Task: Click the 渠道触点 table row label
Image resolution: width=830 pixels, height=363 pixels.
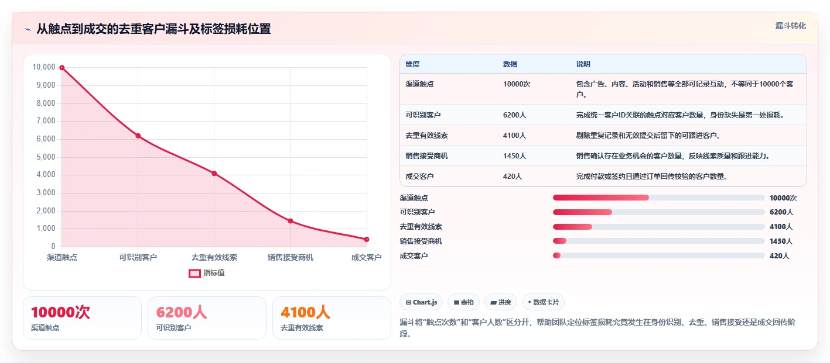Action: click(420, 84)
